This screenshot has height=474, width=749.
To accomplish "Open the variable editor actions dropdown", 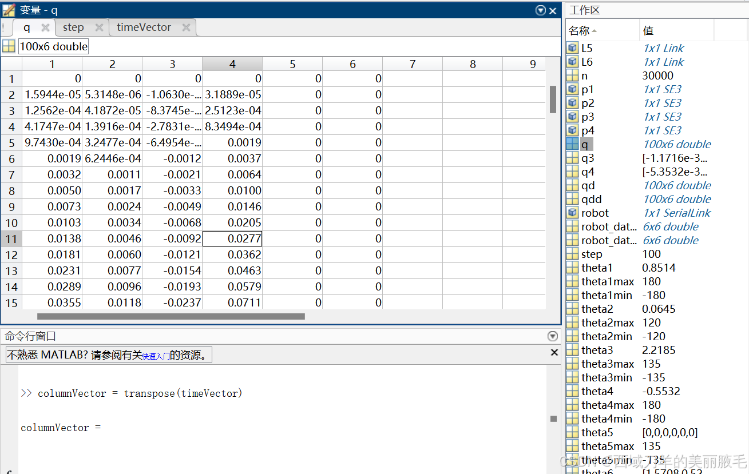I will (540, 10).
